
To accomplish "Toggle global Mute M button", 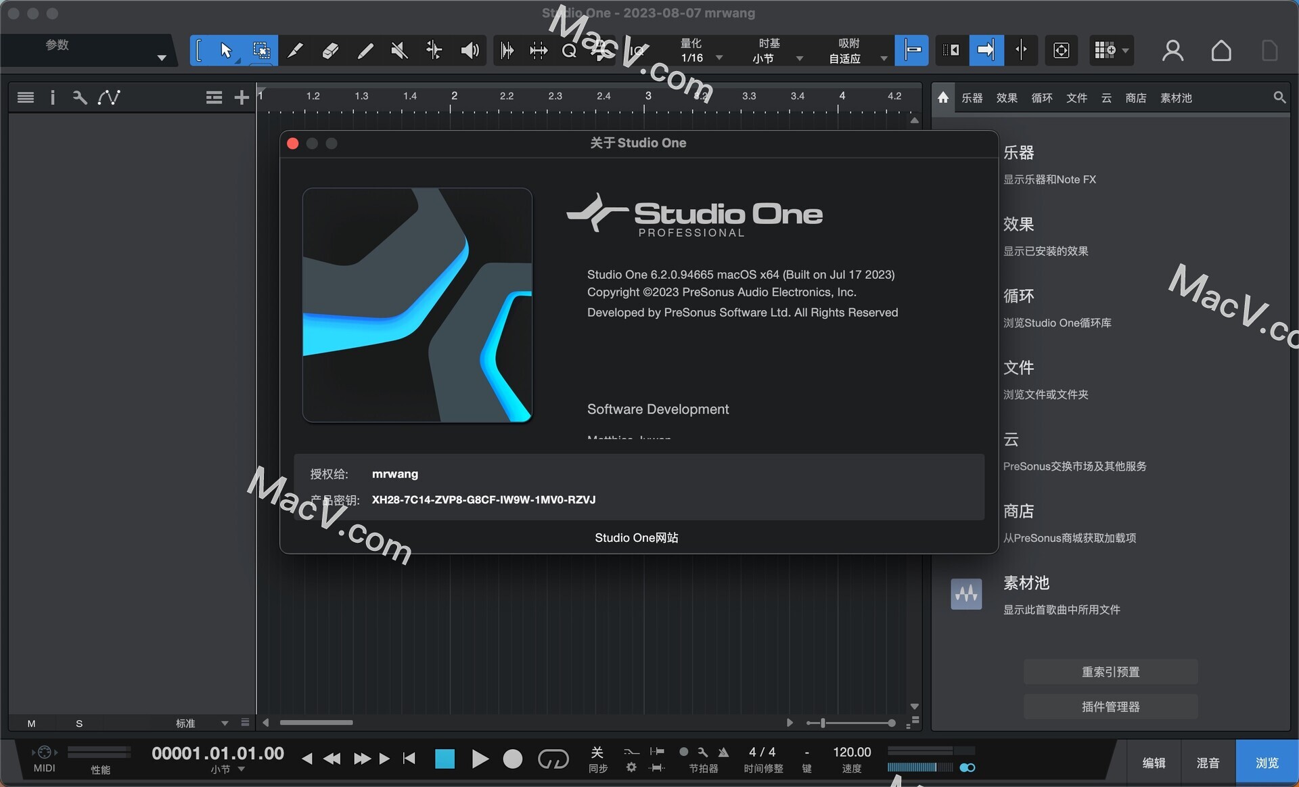I will 31,723.
